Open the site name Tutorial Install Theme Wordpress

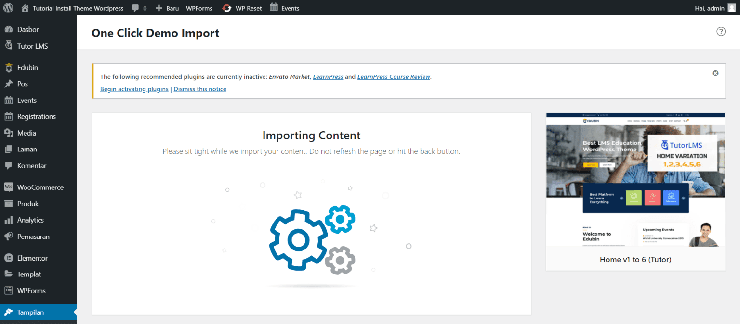coord(78,8)
